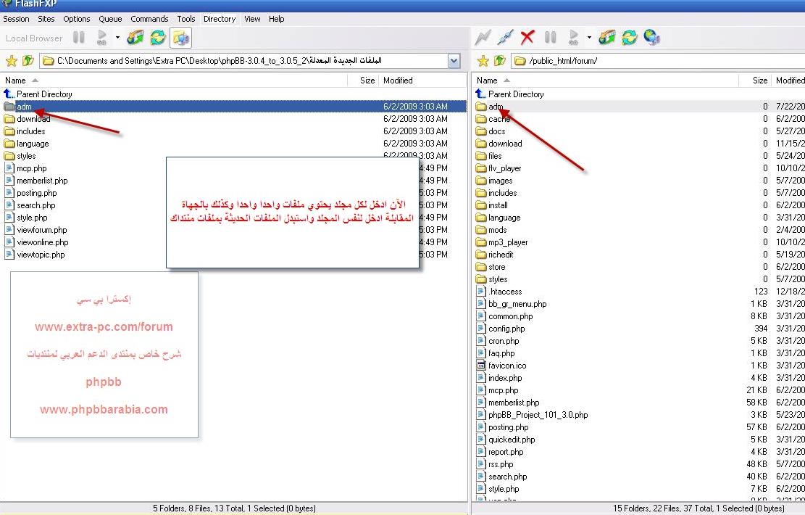
Task: Click the local pane pause icon
Action: [79, 38]
